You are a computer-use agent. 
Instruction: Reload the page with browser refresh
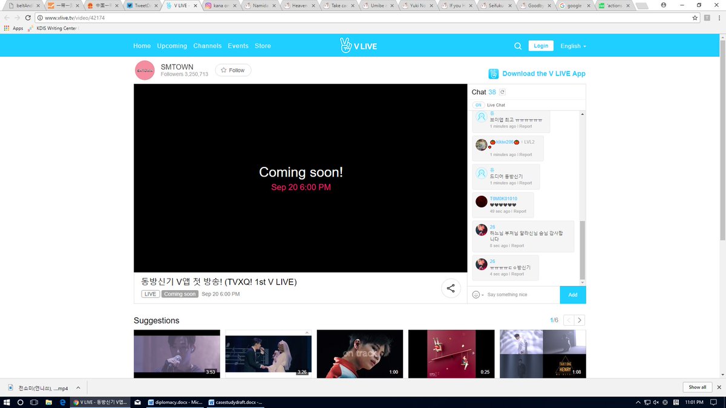click(28, 18)
